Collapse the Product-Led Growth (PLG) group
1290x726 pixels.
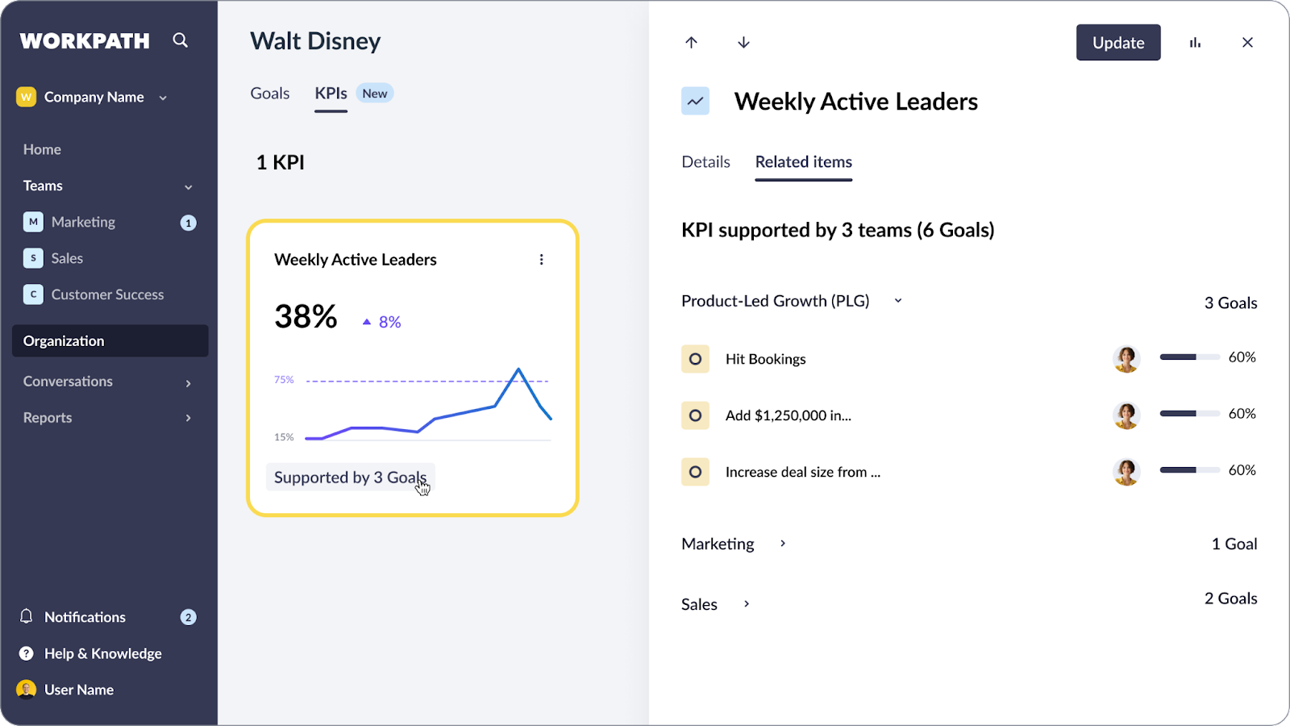[x=898, y=301]
